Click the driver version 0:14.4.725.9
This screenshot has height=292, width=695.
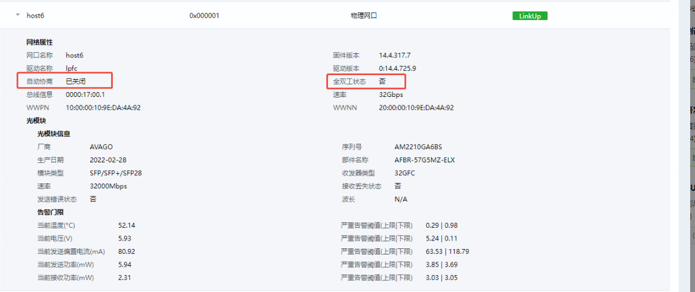[x=397, y=68]
